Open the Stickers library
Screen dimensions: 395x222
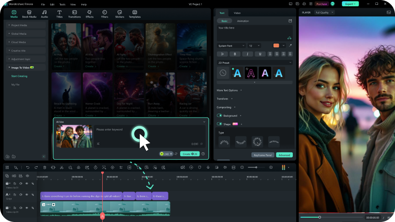pyautogui.click(x=120, y=14)
